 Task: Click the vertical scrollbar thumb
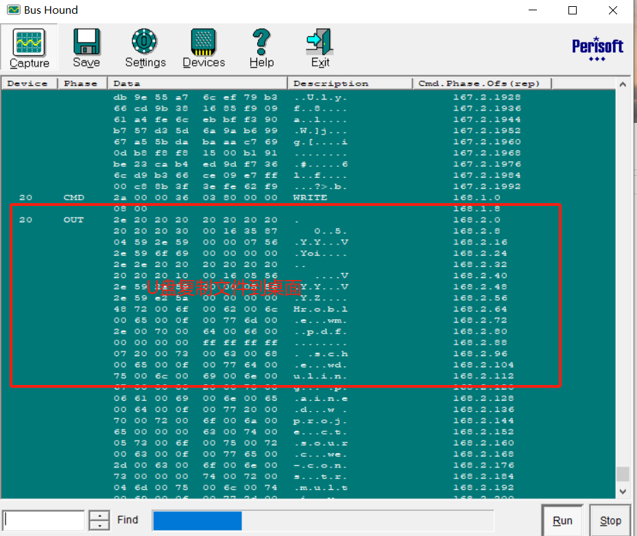[x=623, y=474]
